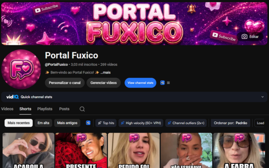This screenshot has width=269, height=168.
Task: Open Gerenciar vídeos
Action: click(103, 83)
